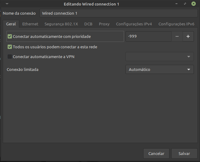The width and height of the screenshot is (200, 162).
Task: Switch to Configurações IPv6 tab
Action: point(176,24)
